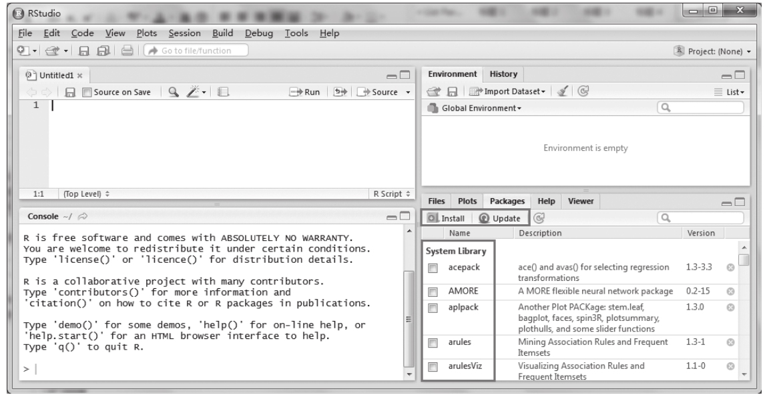Switch to the Files tab
769x397 pixels.
click(436, 201)
